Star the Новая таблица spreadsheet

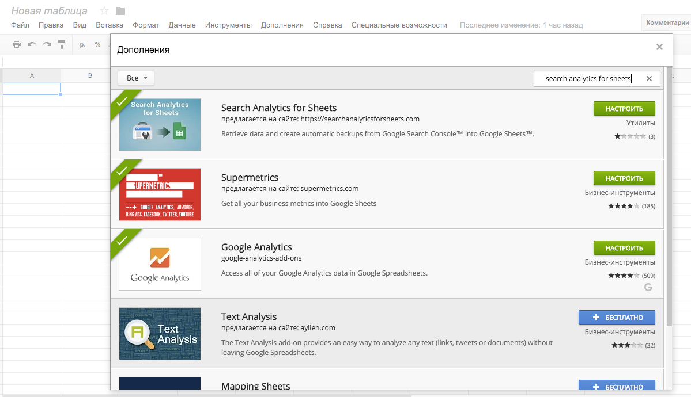[104, 10]
